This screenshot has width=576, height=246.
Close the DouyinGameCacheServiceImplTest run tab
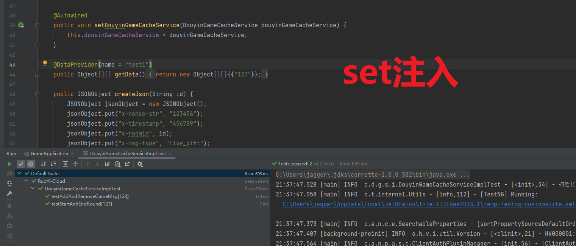[170, 154]
